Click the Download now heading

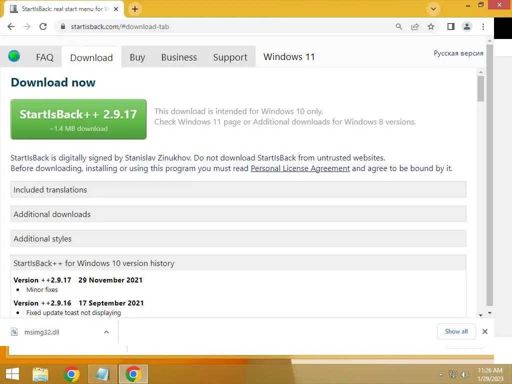click(x=53, y=82)
